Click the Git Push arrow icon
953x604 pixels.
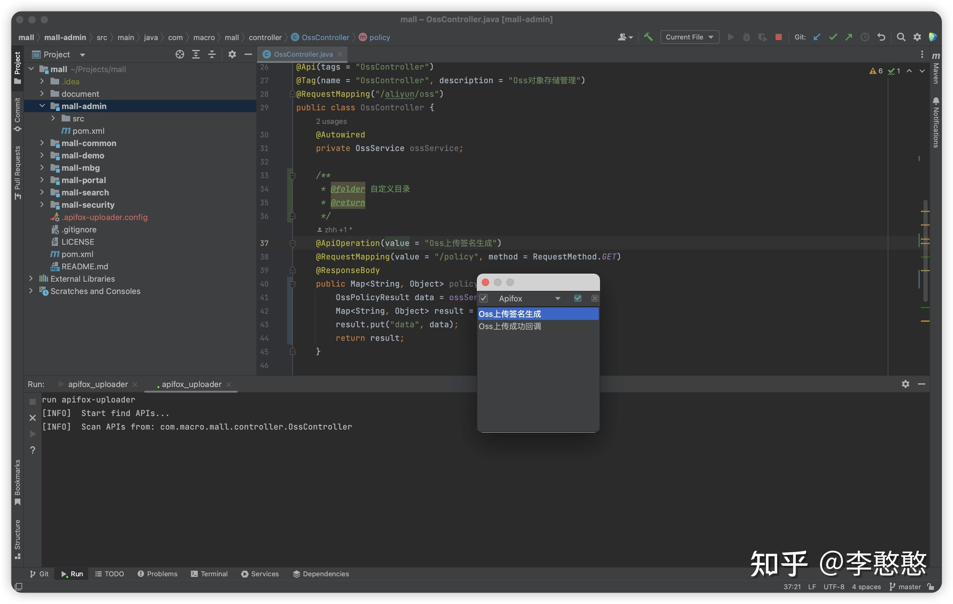point(849,37)
